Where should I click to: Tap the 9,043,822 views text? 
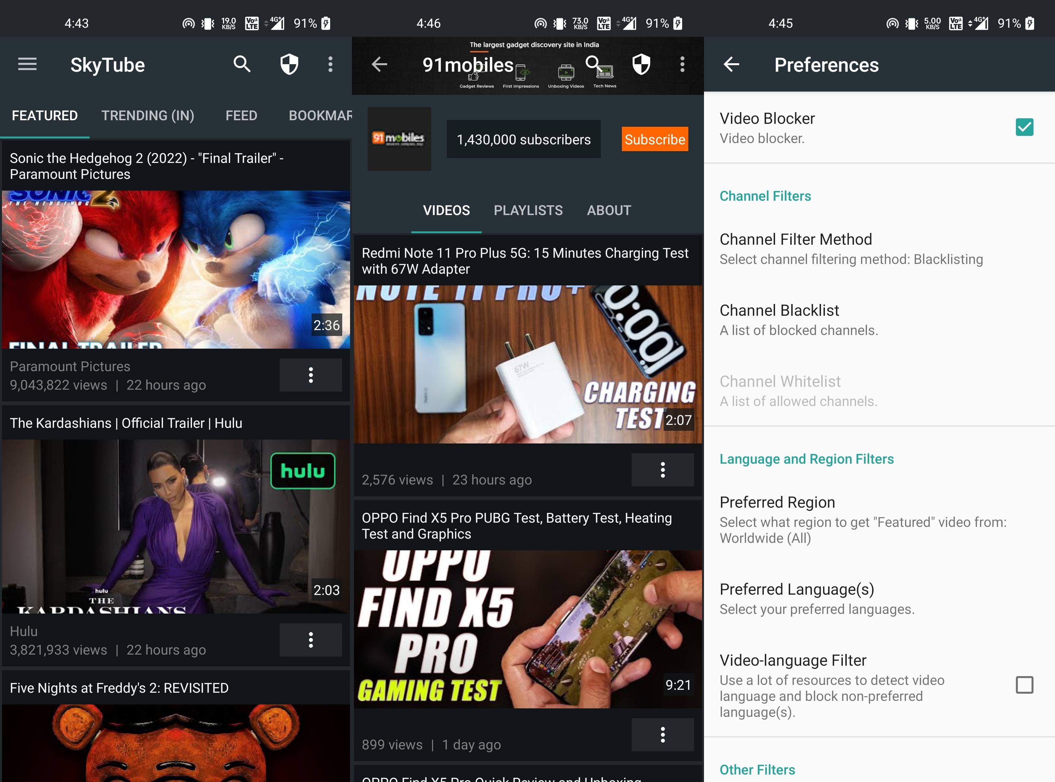pos(58,385)
